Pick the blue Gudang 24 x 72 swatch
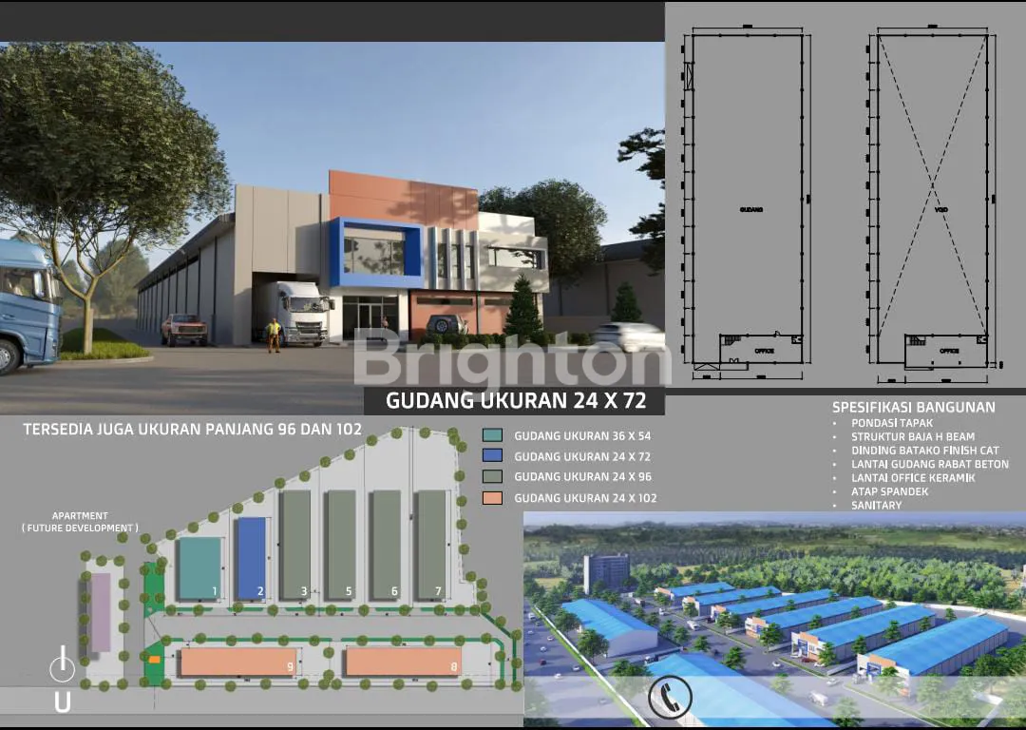This screenshot has width=1026, height=730. 492,456
